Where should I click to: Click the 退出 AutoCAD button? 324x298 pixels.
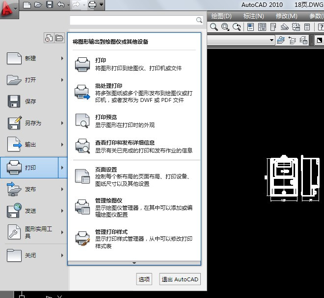tap(180, 279)
